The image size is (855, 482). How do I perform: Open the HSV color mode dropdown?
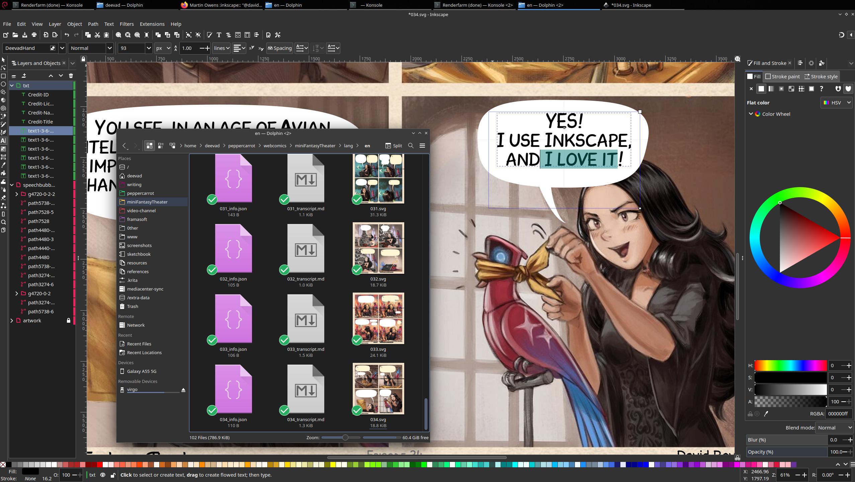tap(836, 103)
